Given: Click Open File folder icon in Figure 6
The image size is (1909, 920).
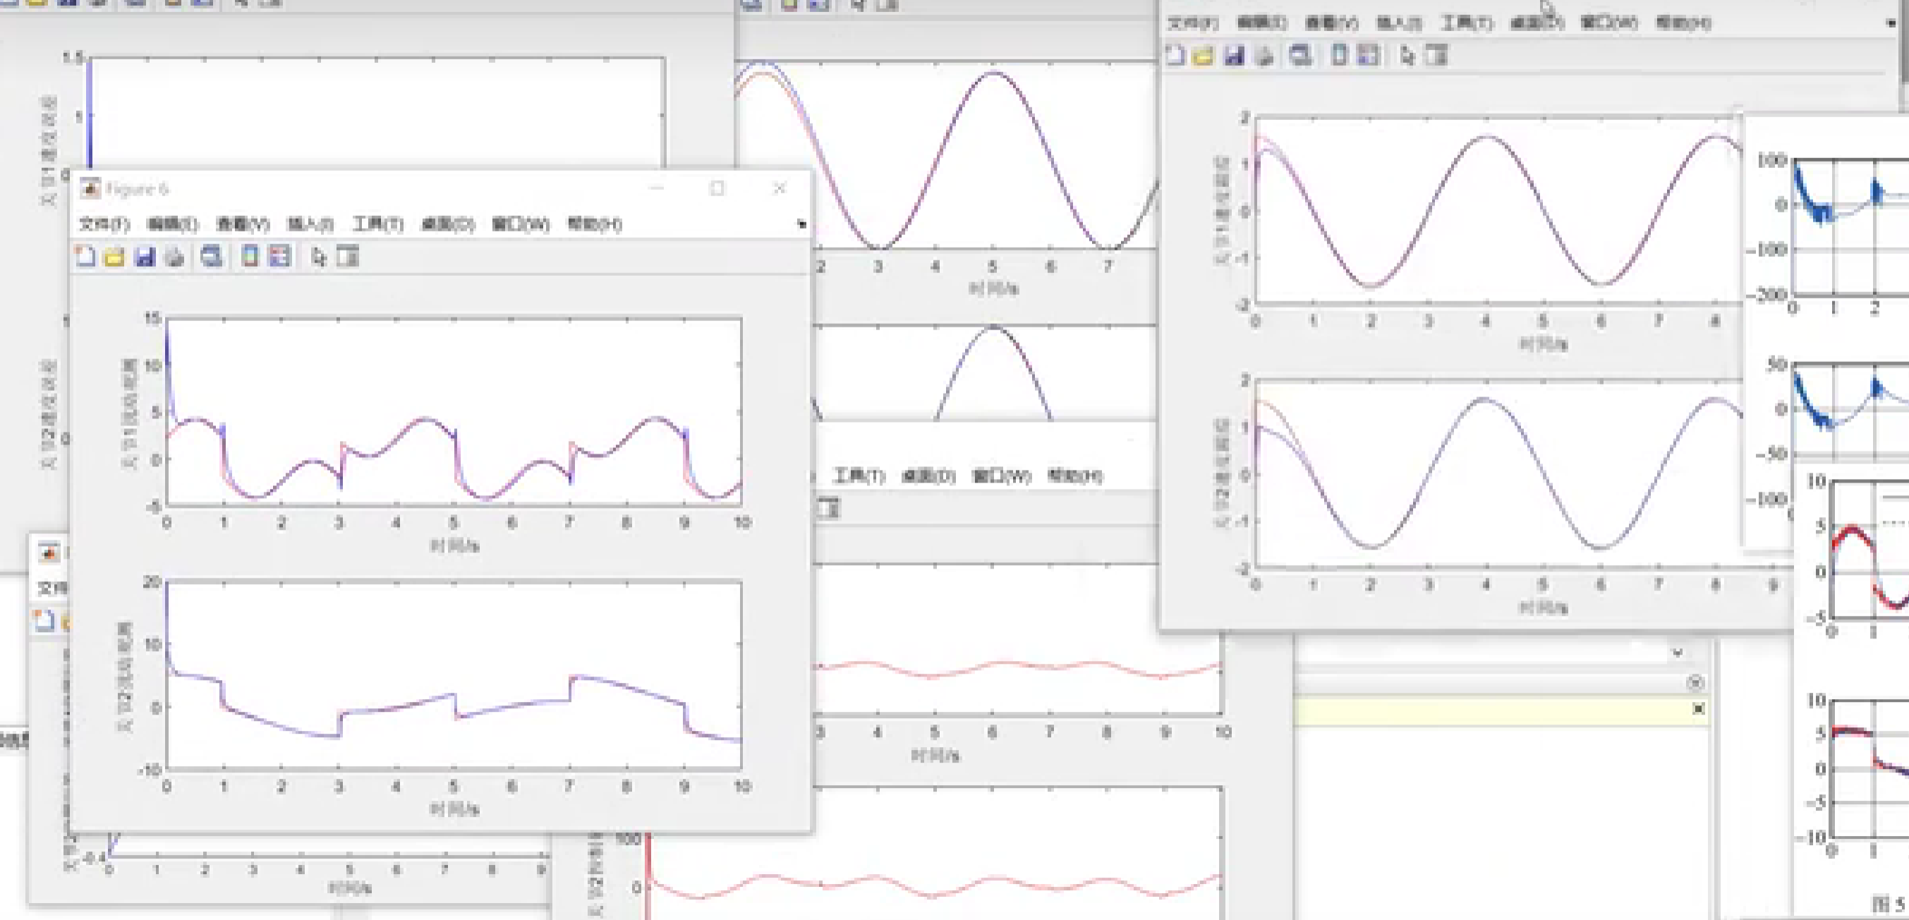Looking at the screenshot, I should pyautogui.click(x=114, y=257).
